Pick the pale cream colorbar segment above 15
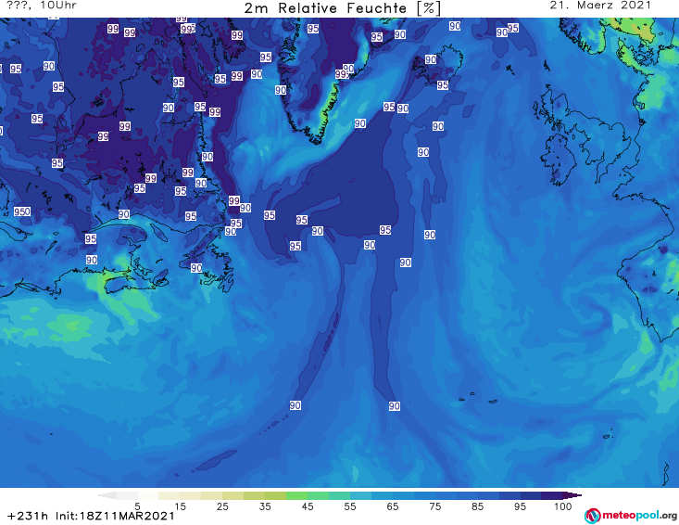Viewport: 679px width, 525px height. (170, 495)
